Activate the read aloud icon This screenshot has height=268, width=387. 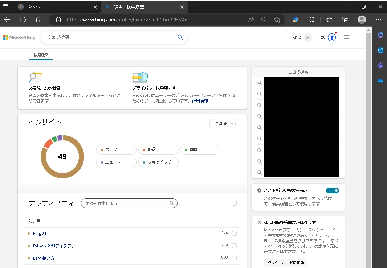251,20
